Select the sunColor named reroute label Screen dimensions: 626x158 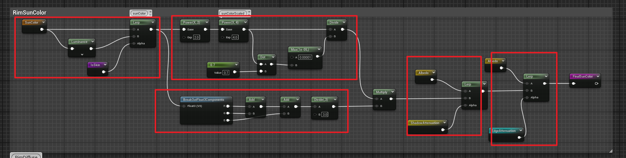point(139,13)
